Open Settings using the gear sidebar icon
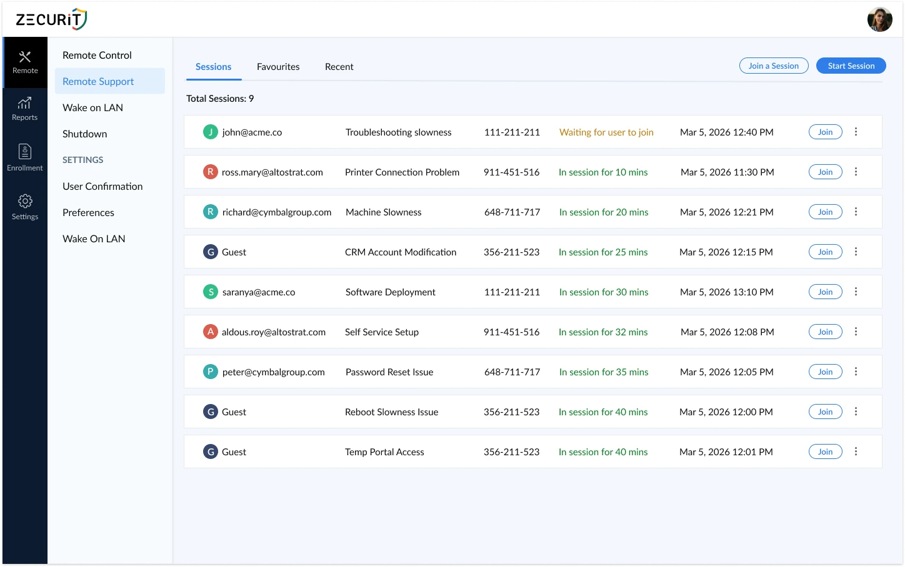This screenshot has height=567, width=905. click(x=25, y=206)
